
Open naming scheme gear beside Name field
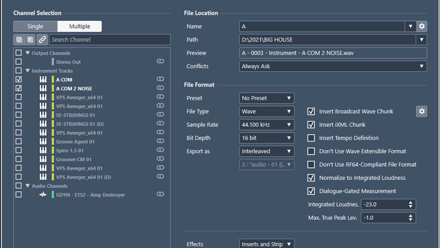(x=422, y=27)
